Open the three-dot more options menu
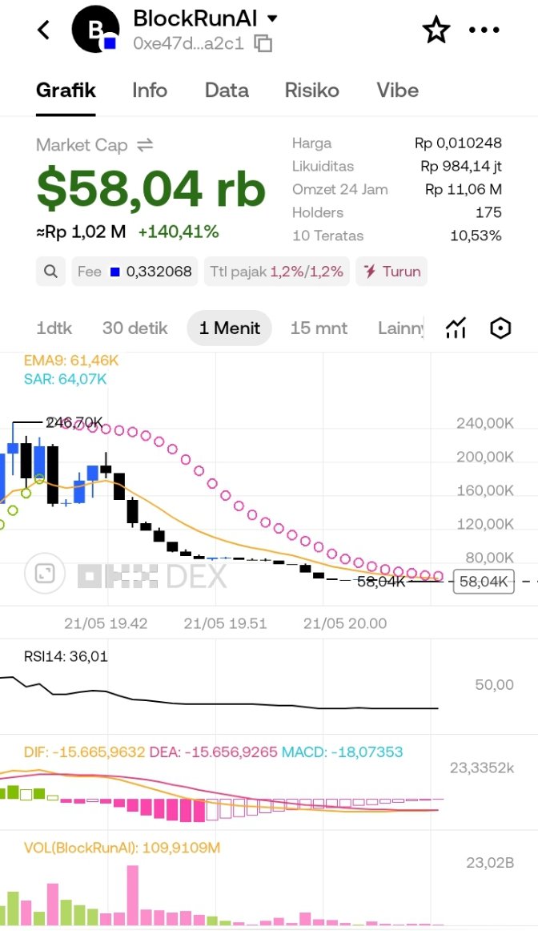The width and height of the screenshot is (538, 931). click(484, 30)
